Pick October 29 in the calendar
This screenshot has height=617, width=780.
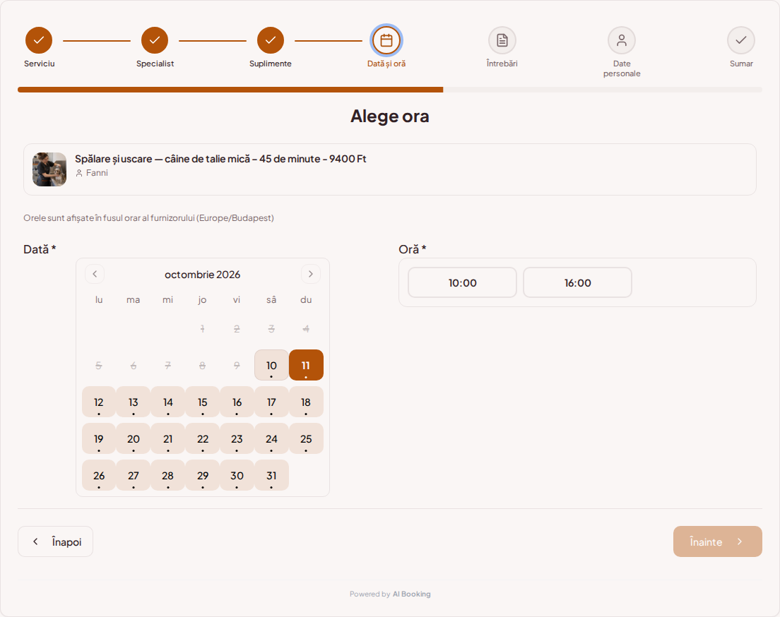[x=203, y=475]
